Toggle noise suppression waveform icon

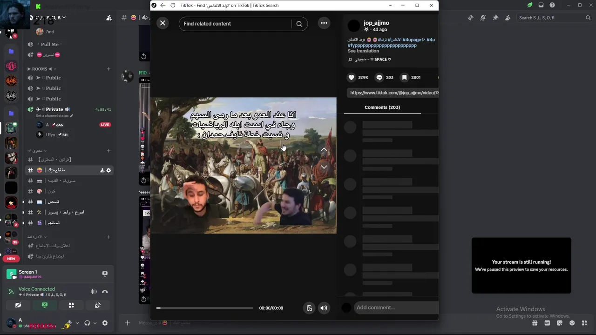pos(94,292)
